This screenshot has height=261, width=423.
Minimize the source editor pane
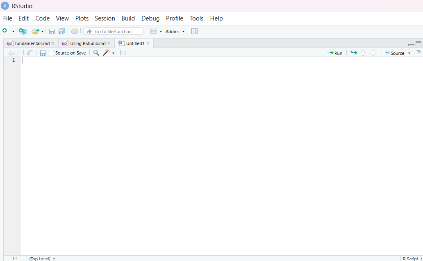tap(411, 45)
